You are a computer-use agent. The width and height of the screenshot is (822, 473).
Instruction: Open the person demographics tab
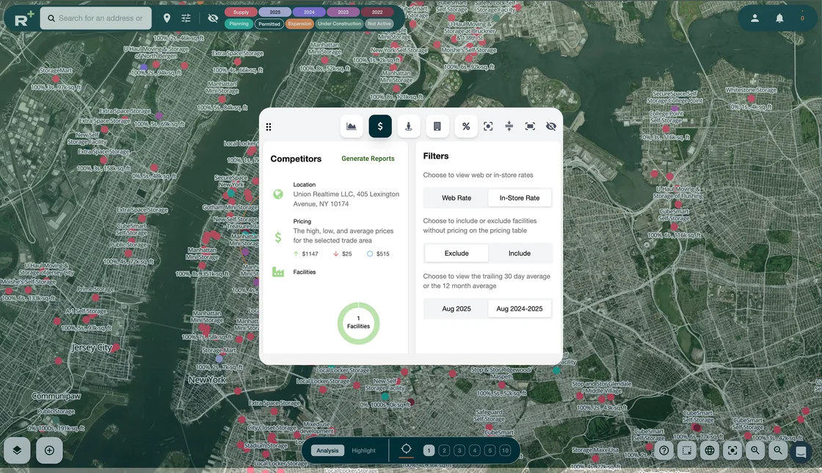point(408,126)
